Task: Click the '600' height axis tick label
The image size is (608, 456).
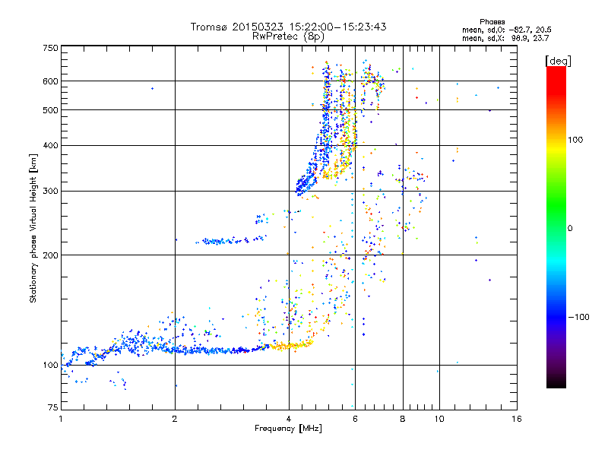Action: point(50,81)
